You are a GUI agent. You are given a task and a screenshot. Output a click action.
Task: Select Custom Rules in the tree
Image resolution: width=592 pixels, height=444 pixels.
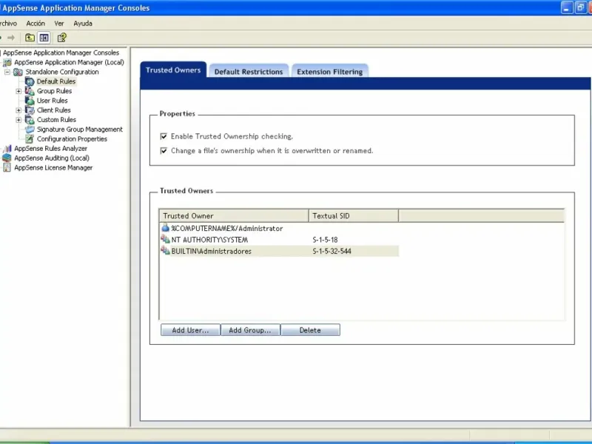click(56, 120)
